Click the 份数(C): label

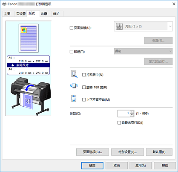(x=75, y=114)
